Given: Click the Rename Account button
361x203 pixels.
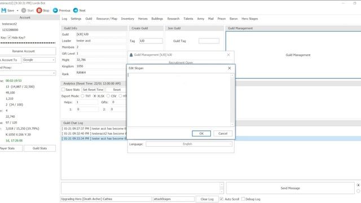Looking at the screenshot, I should pos(28,51).
